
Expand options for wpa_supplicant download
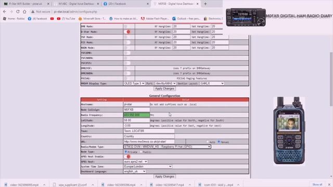93,185
